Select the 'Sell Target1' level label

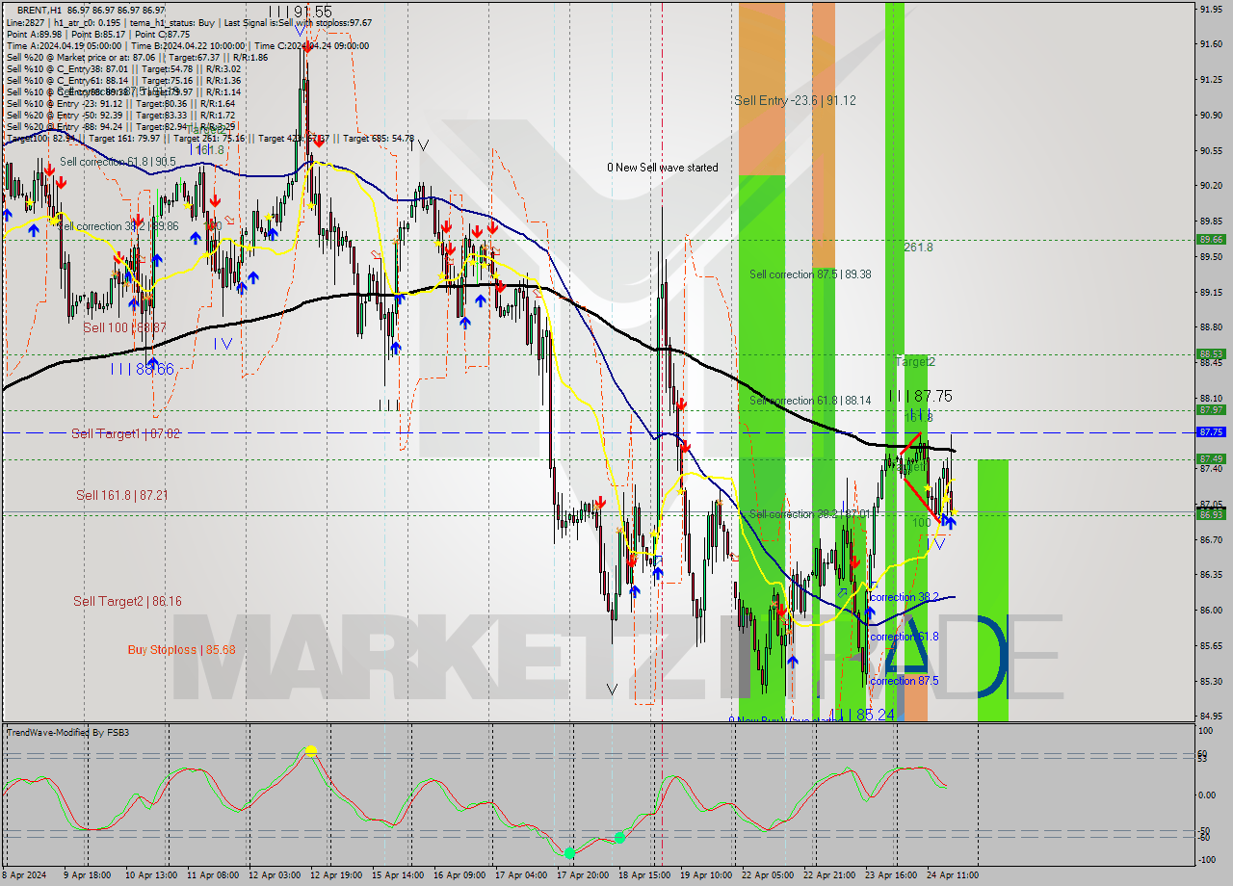(125, 433)
